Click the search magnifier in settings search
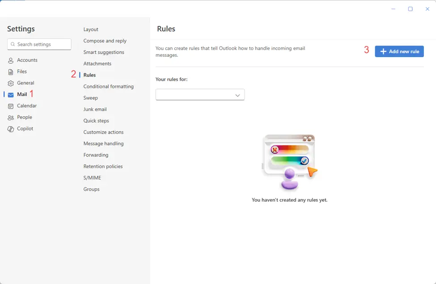This screenshot has height=284, width=436. pos(13,44)
